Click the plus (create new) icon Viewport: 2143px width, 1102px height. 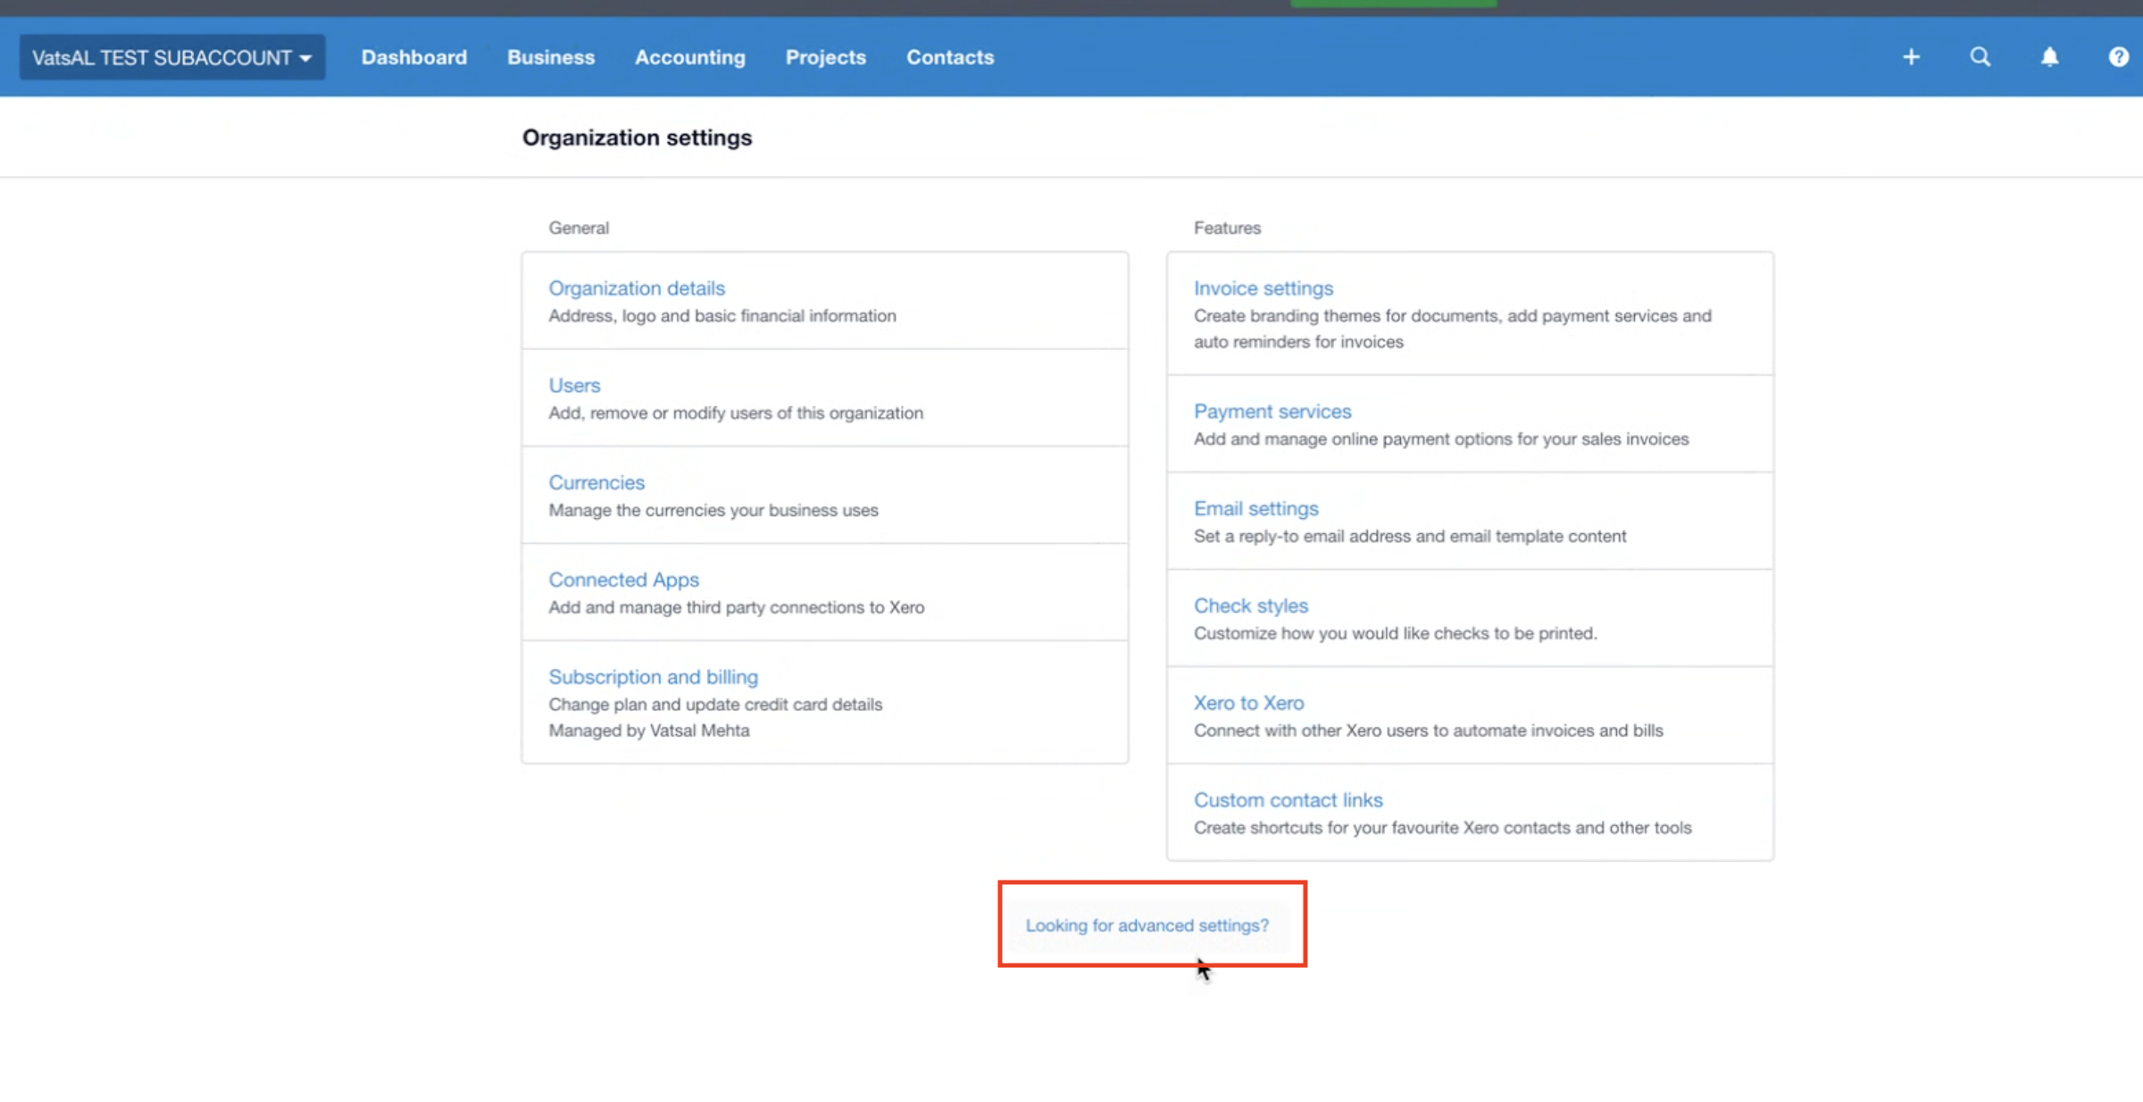(1911, 57)
